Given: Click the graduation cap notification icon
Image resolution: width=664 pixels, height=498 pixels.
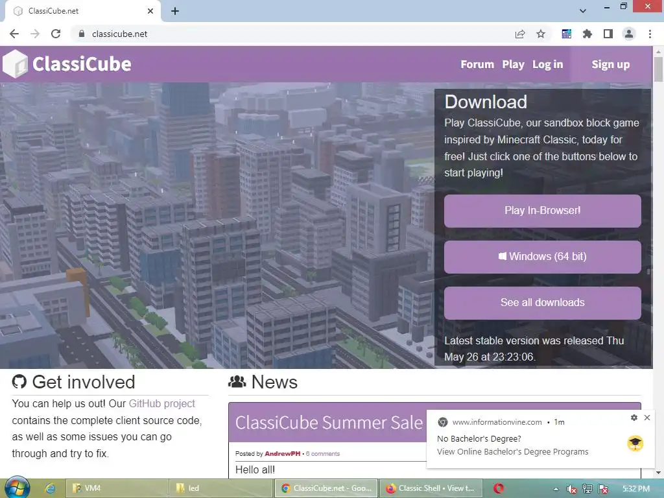Looking at the screenshot, I should click(635, 444).
